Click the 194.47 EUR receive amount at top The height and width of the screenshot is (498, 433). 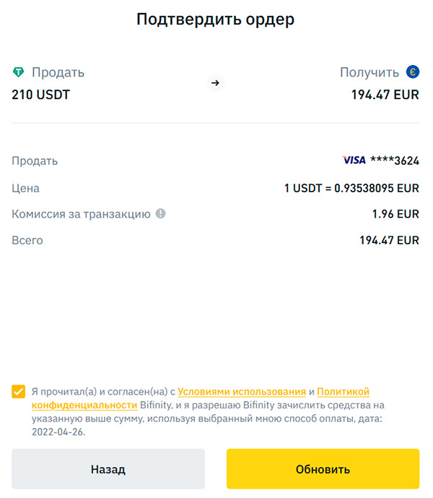tap(385, 95)
